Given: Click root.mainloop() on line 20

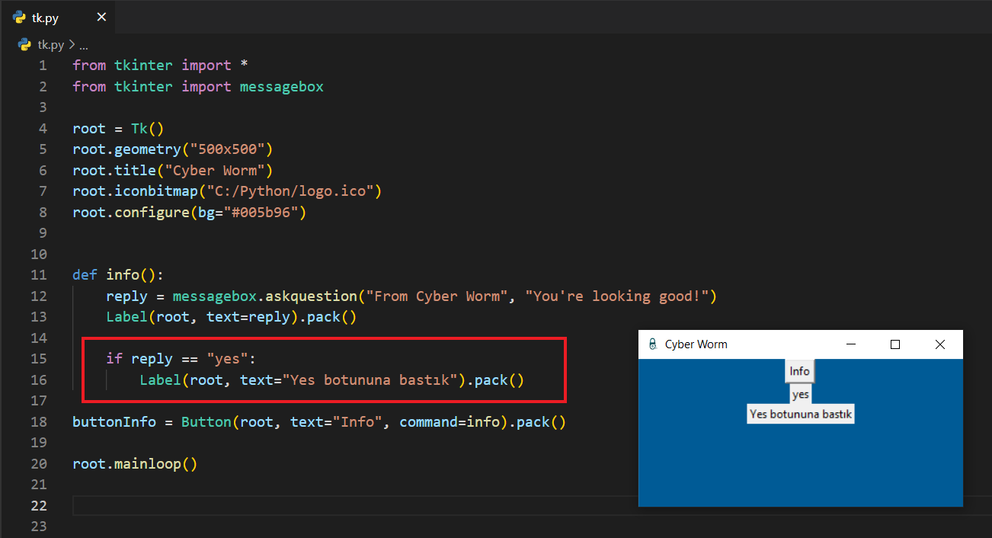Looking at the screenshot, I should tap(135, 464).
